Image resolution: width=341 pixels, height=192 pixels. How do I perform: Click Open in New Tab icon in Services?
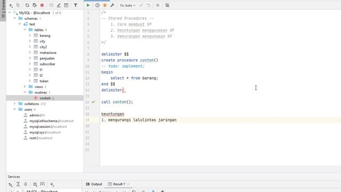click(43, 185)
